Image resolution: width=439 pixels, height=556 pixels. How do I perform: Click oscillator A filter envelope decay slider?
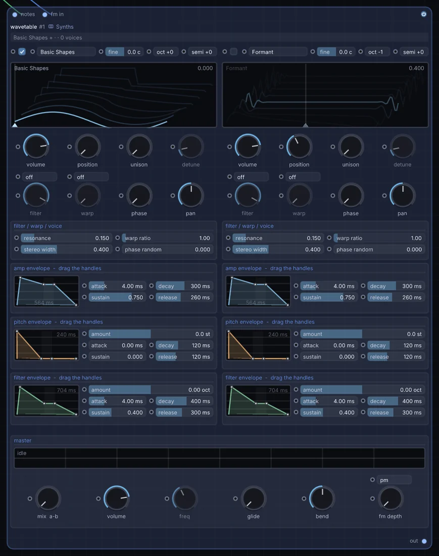click(184, 401)
